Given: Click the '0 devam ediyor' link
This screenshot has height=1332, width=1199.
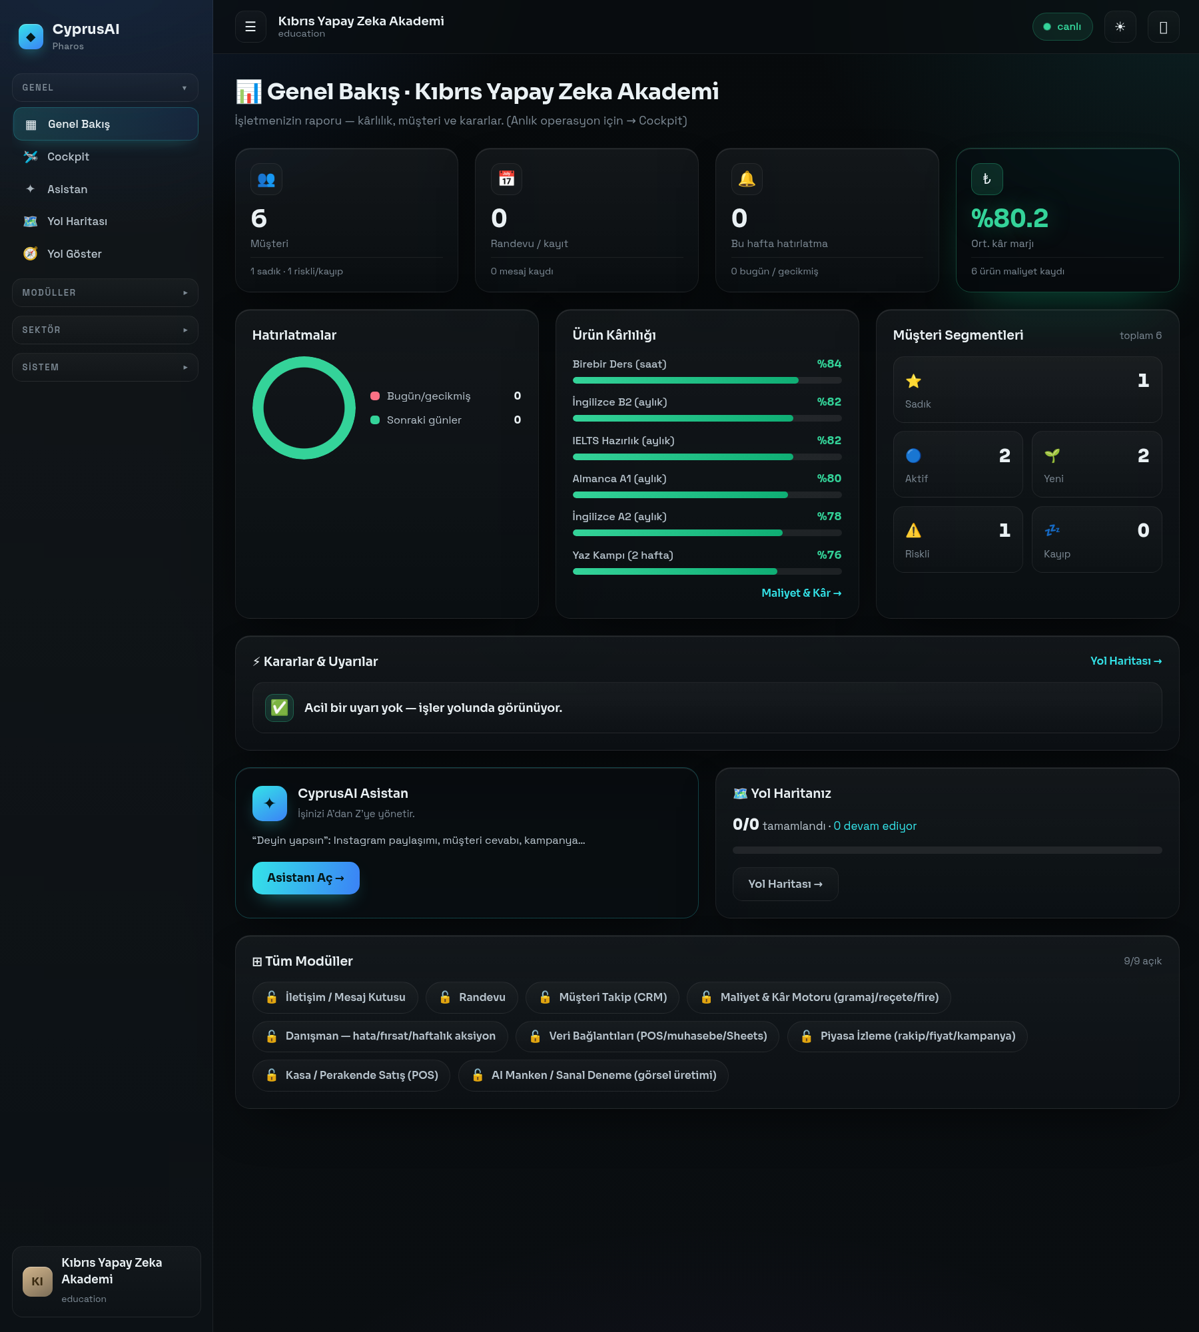Looking at the screenshot, I should (875, 826).
